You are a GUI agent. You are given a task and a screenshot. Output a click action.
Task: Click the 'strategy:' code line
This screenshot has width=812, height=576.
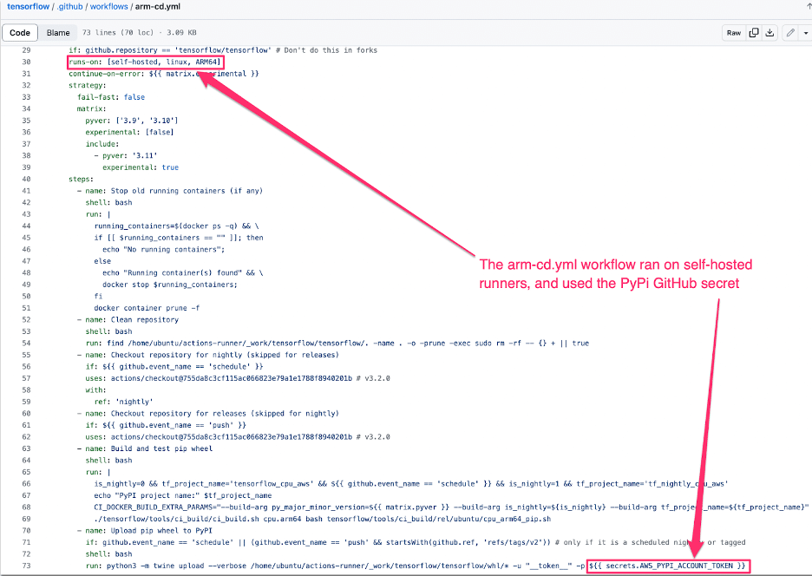(87, 86)
